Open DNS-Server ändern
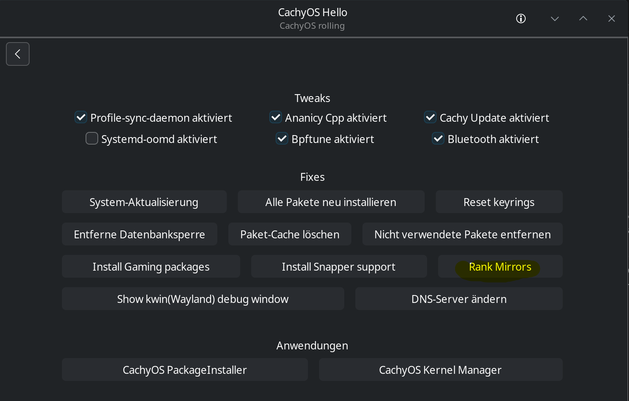The height and width of the screenshot is (401, 629). tap(459, 299)
